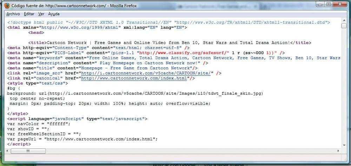Click the </style> closing tag

click(18, 114)
